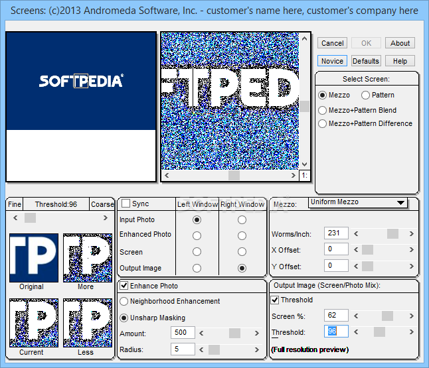Click the X Offset input field
The image size is (429, 368).
(336, 249)
